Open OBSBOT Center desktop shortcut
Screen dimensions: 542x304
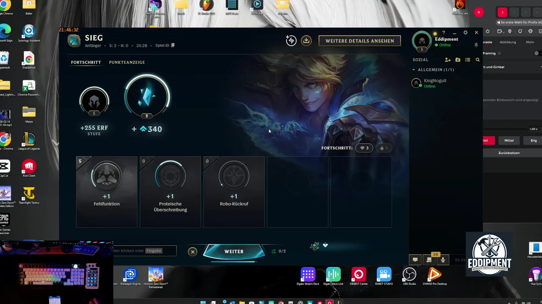(x=359, y=277)
